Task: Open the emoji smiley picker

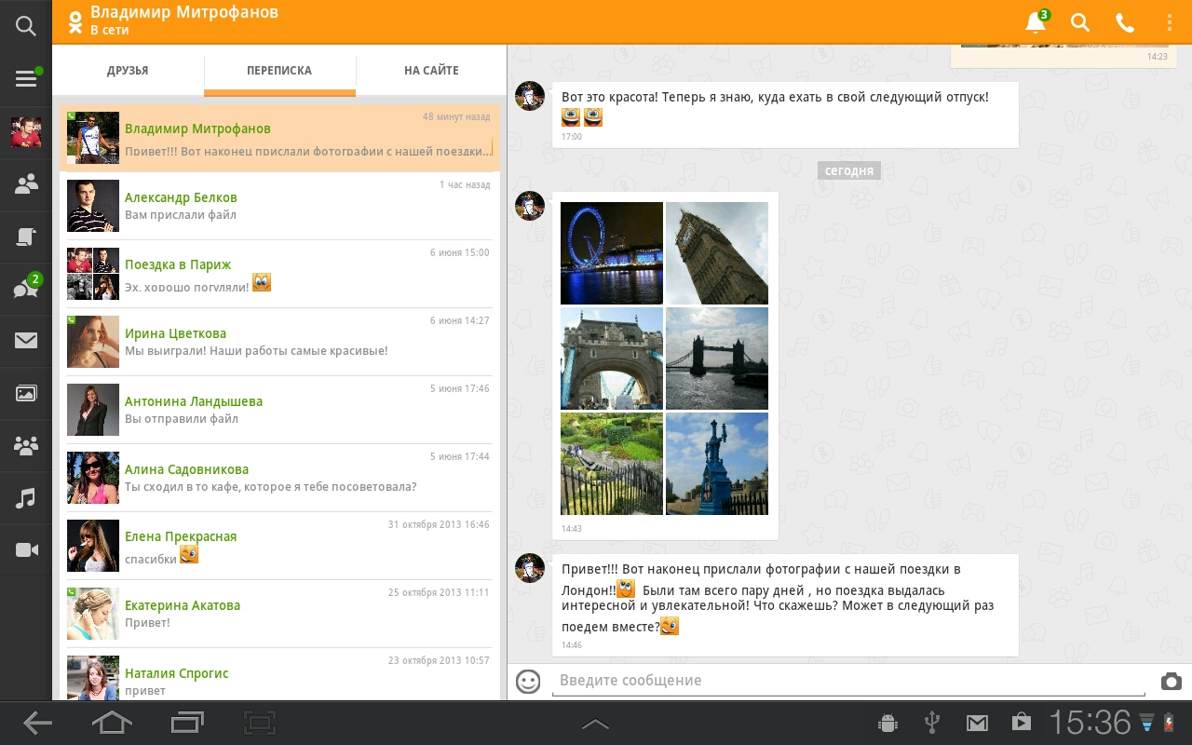Action: pos(528,682)
